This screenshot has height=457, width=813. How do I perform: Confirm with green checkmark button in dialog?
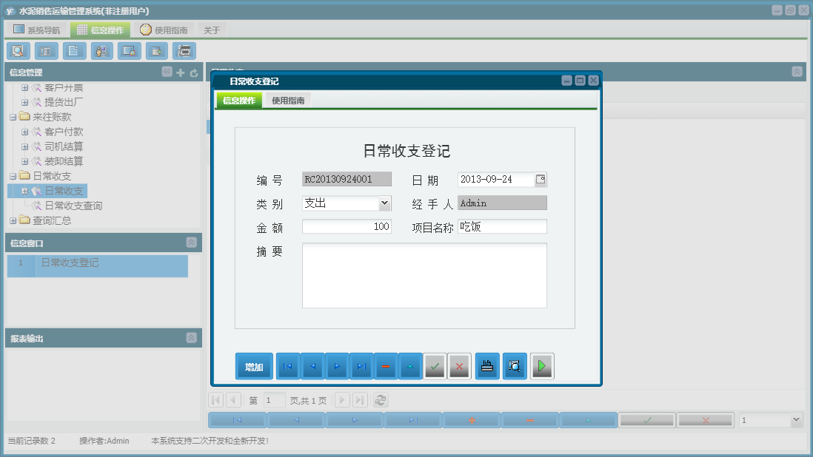[x=435, y=367]
